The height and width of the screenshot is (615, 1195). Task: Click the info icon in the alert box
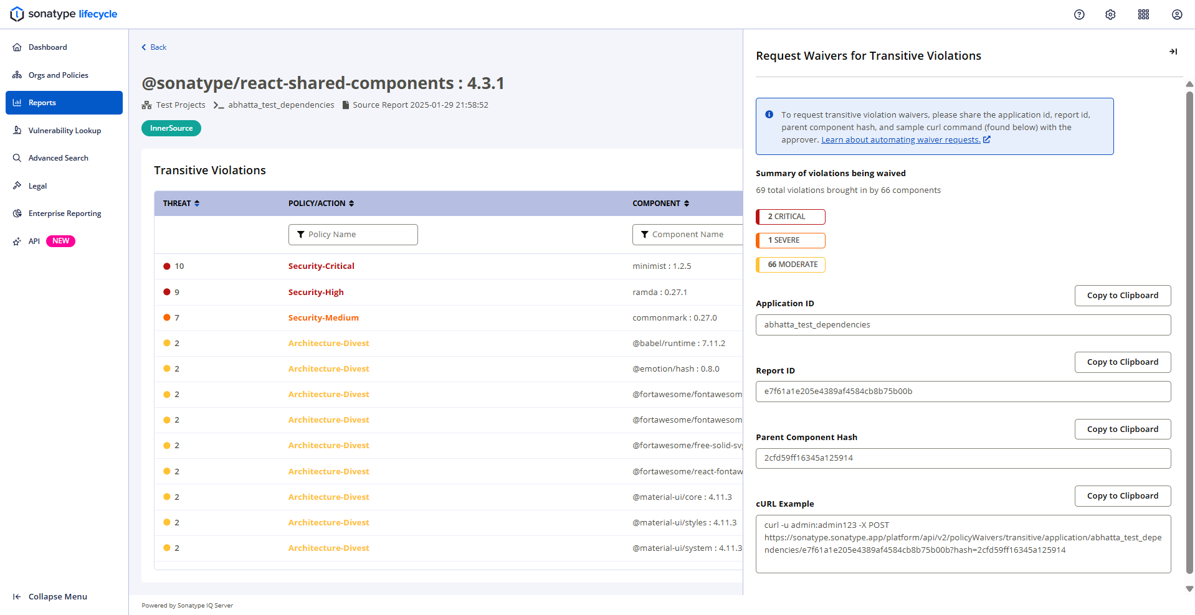coord(769,115)
